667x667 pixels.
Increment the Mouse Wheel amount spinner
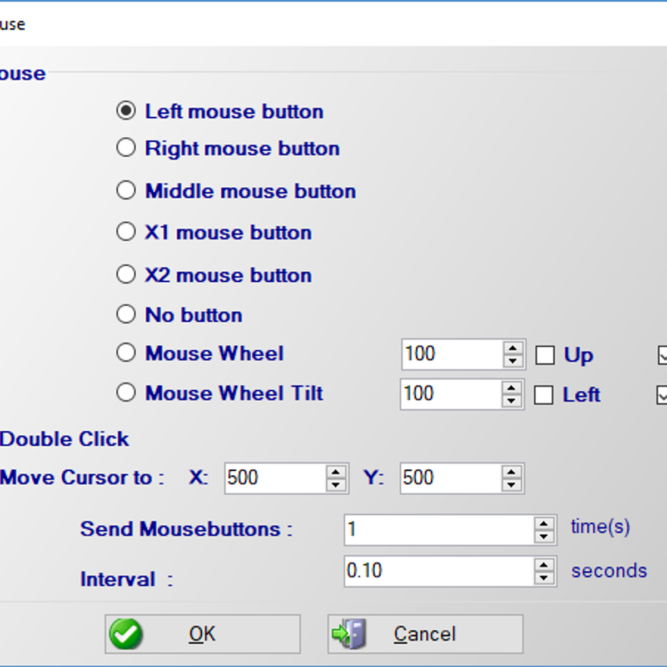coord(513,348)
